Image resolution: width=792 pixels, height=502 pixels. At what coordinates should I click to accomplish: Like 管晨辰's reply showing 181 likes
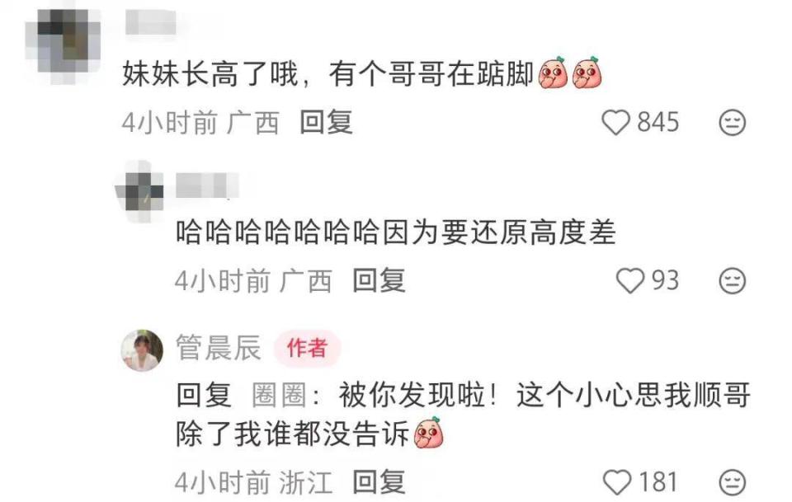click(x=617, y=482)
